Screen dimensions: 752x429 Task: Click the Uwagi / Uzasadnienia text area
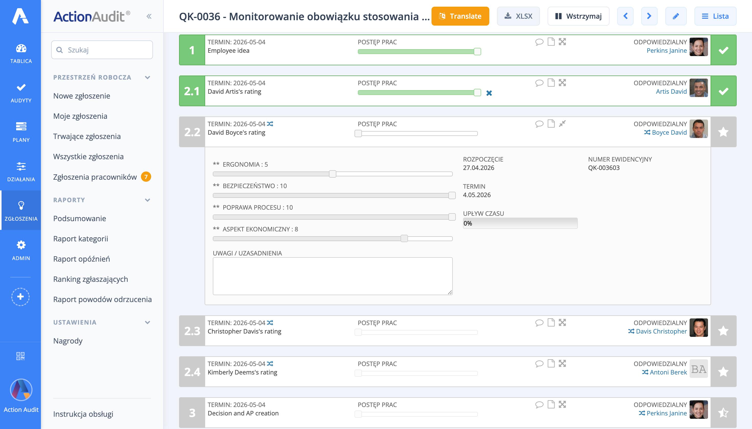(333, 276)
